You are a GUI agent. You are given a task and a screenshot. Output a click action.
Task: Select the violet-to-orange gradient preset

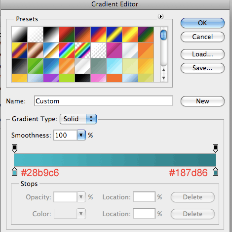click(x=82, y=34)
